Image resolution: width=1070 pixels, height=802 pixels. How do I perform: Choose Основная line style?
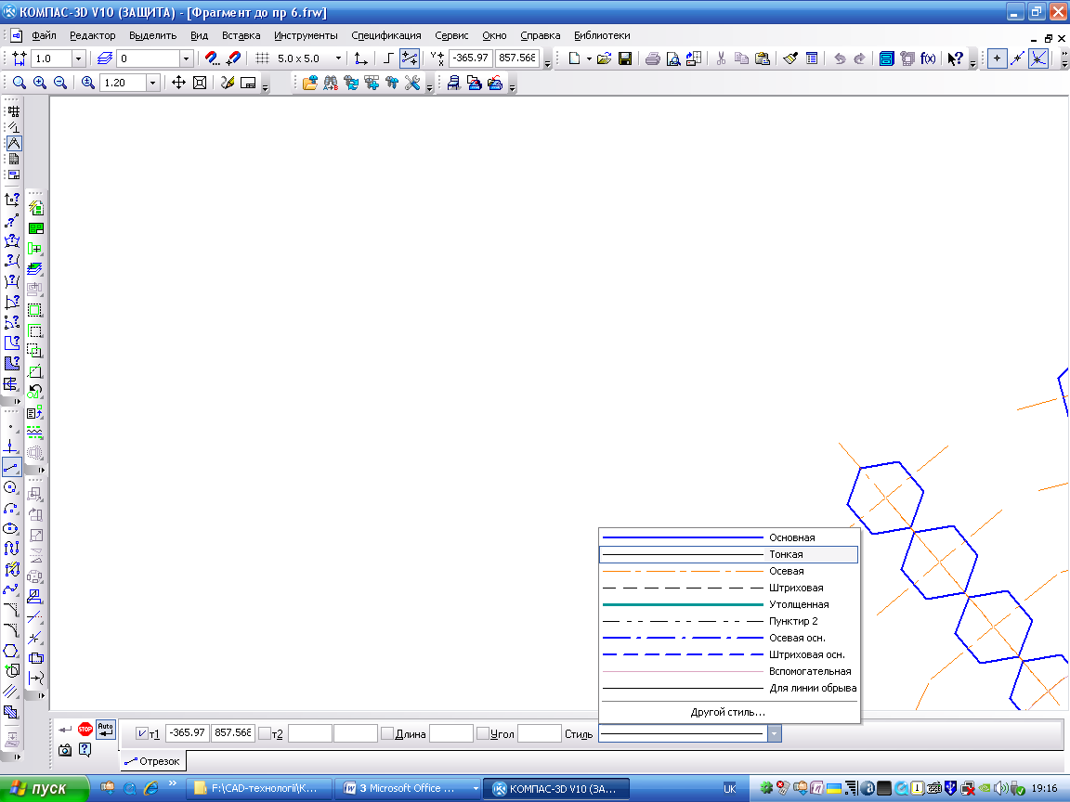click(729, 537)
